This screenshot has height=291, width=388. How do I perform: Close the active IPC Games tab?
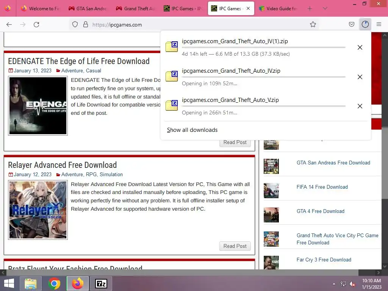tap(248, 8)
